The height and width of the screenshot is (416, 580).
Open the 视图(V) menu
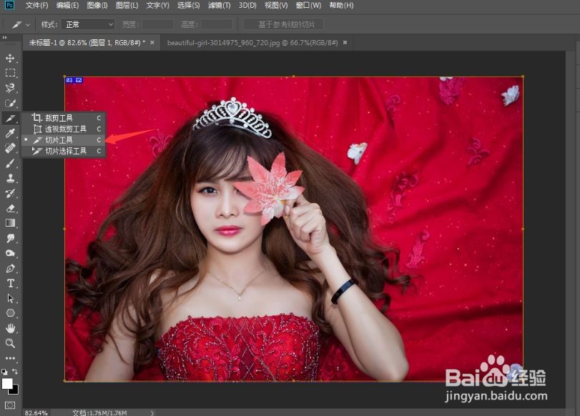tap(276, 5)
